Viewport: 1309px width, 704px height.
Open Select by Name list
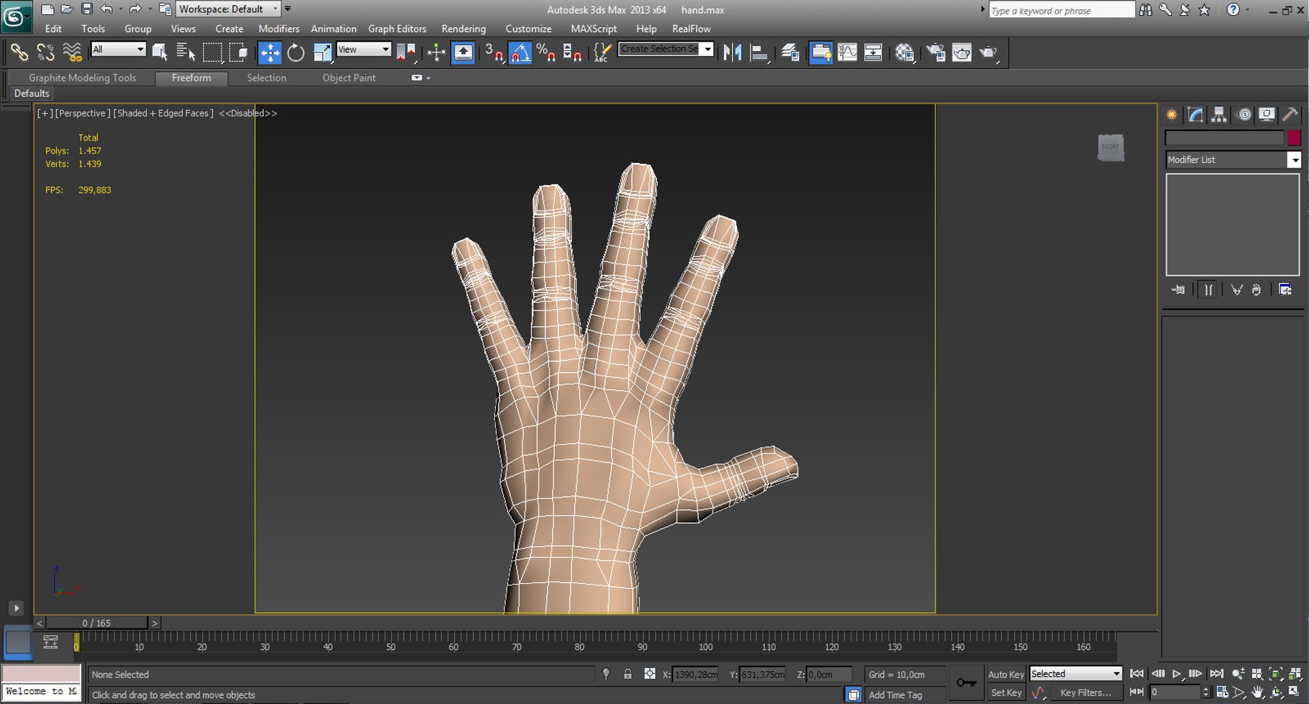tap(185, 52)
